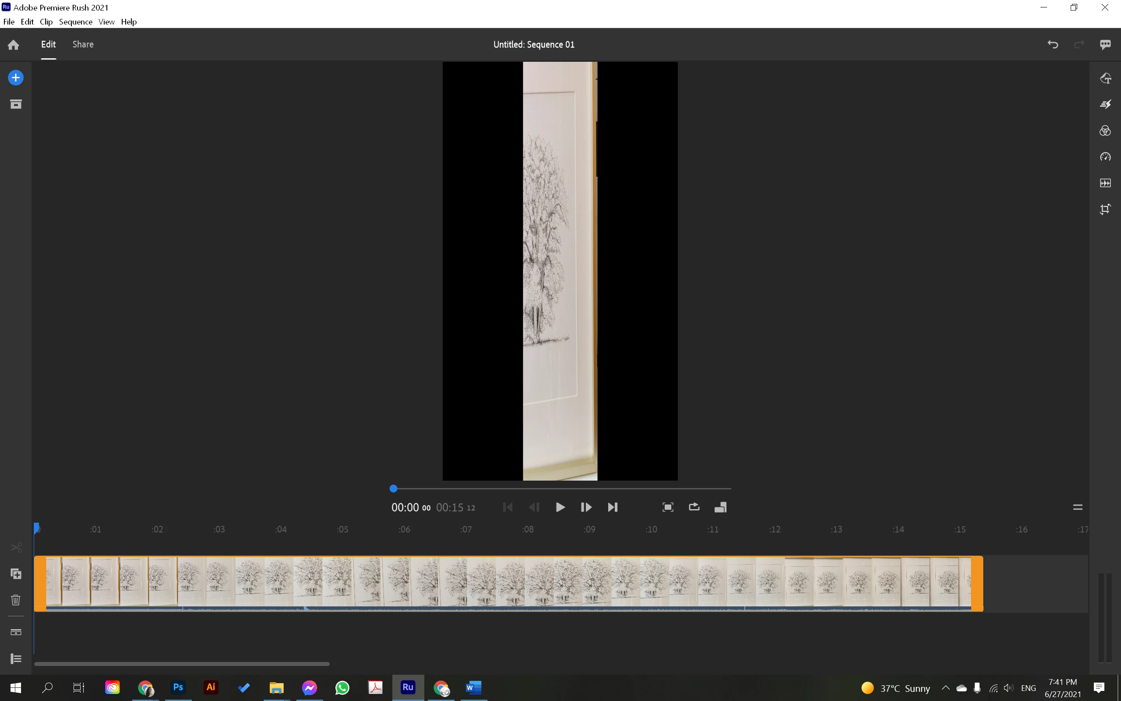Open the preview options menu icon
Screen dimensions: 1121x701
[x=1078, y=507]
